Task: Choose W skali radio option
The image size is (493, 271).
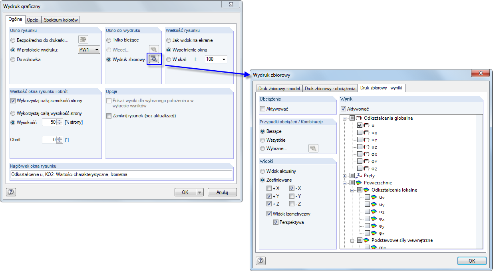Action: (x=169, y=59)
